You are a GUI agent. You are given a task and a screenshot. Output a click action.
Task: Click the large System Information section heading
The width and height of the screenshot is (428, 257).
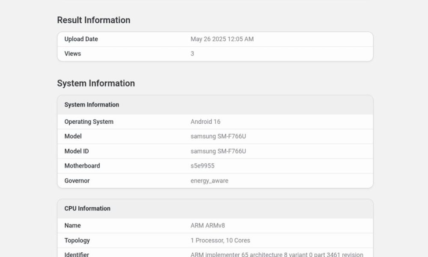click(95, 83)
